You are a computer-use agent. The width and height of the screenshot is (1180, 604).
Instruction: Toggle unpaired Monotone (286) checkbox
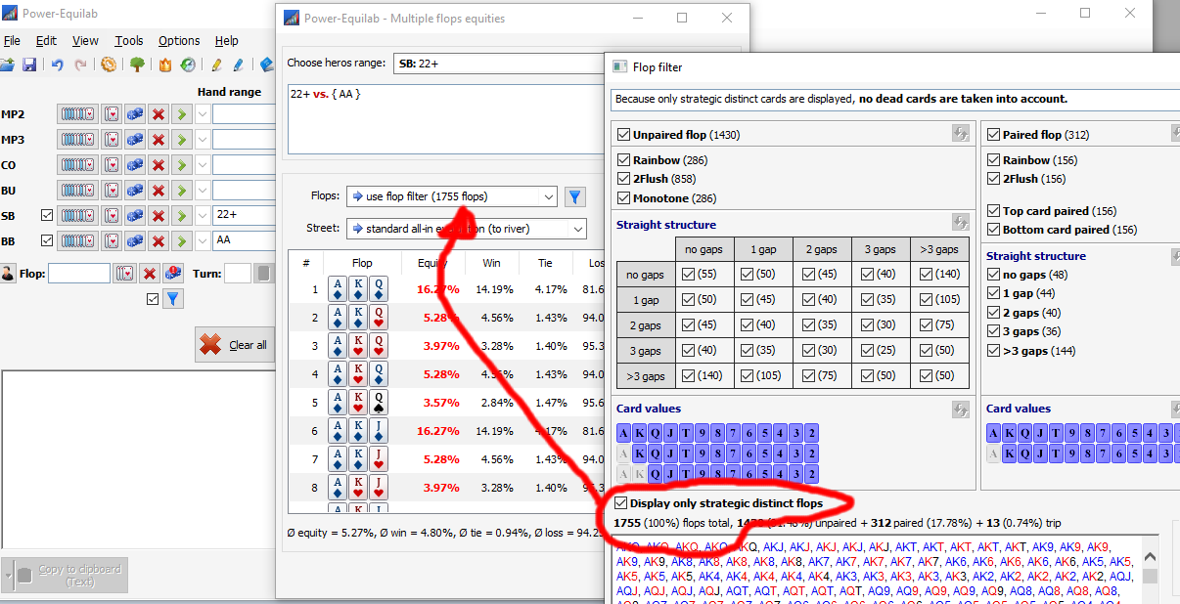pos(623,198)
